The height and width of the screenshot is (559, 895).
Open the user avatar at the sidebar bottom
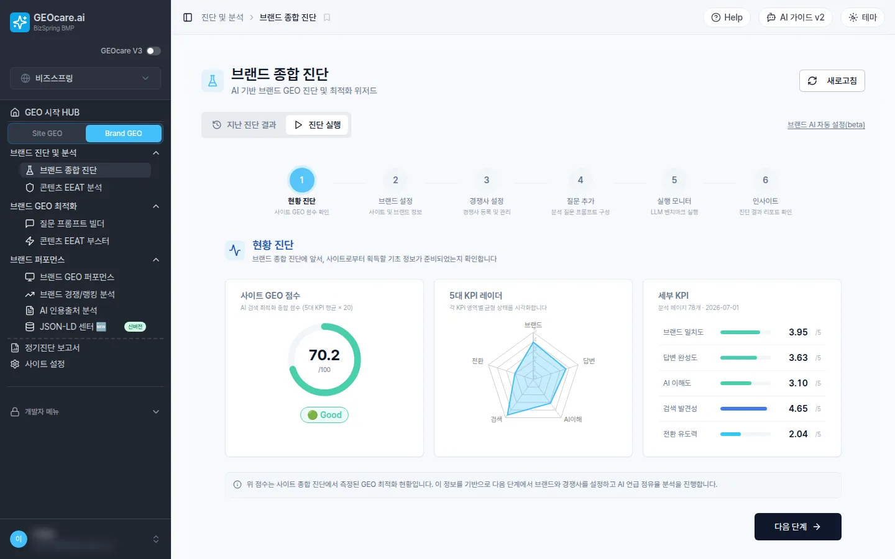[19, 539]
